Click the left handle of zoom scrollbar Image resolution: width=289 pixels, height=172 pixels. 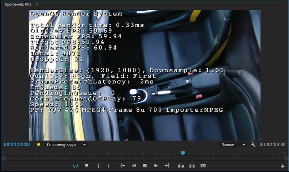(4, 158)
